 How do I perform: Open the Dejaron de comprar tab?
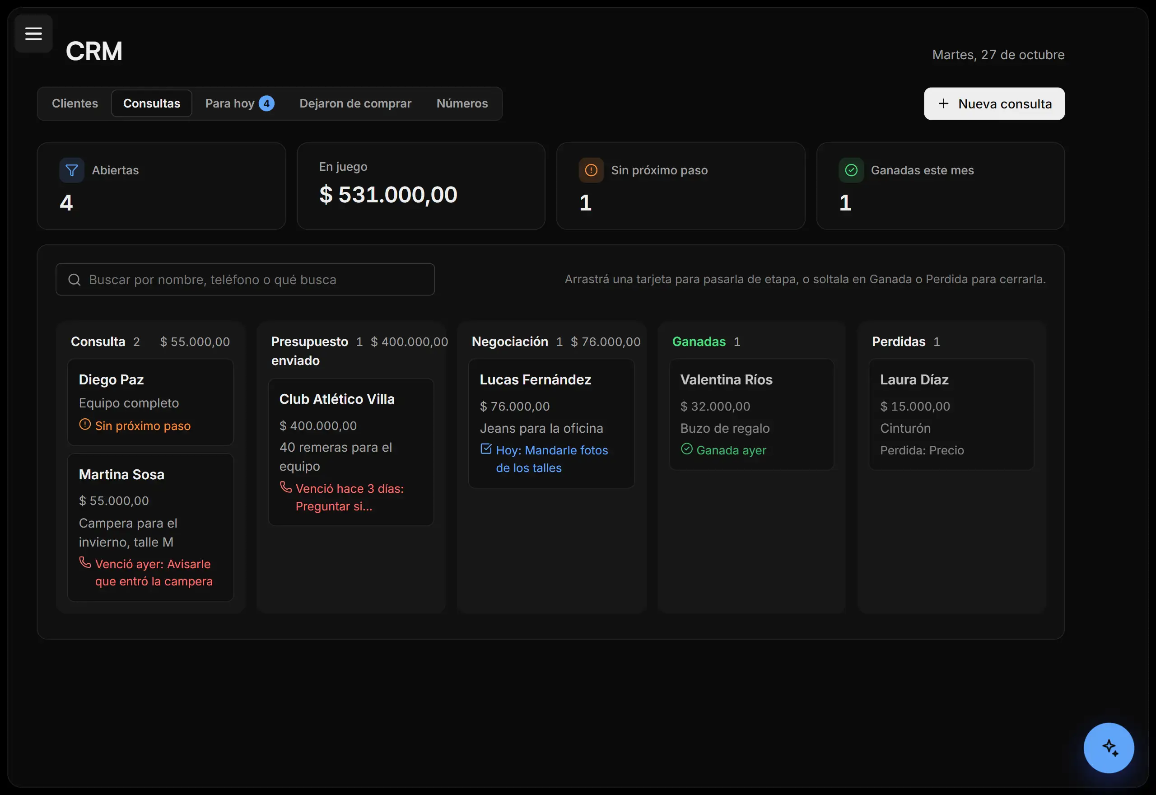coord(355,103)
